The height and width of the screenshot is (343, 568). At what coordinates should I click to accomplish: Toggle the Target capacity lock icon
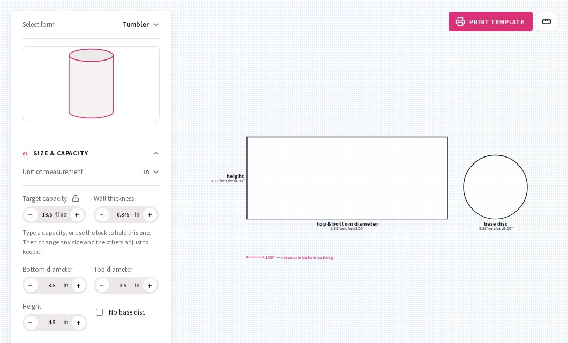pos(76,198)
